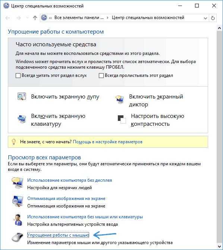Click the refresh icon in address bar
223x250 pixels.
coord(213,18)
